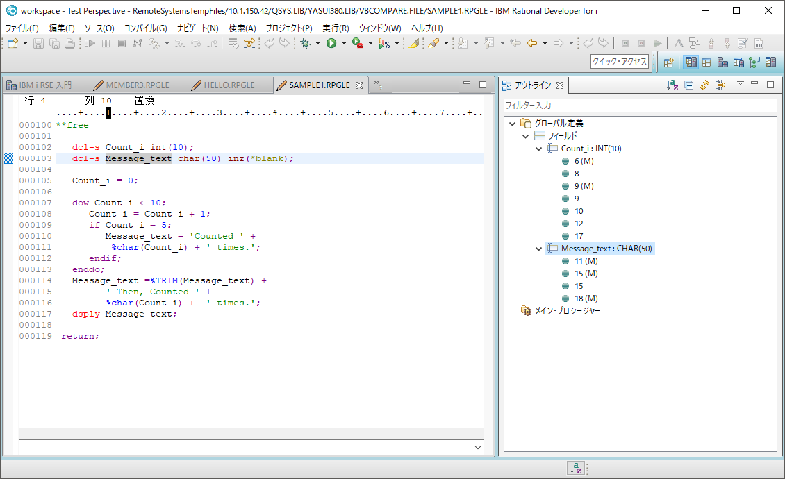This screenshot has height=479, width=785.
Task: Click the coverage launch icon
Action: click(384, 43)
